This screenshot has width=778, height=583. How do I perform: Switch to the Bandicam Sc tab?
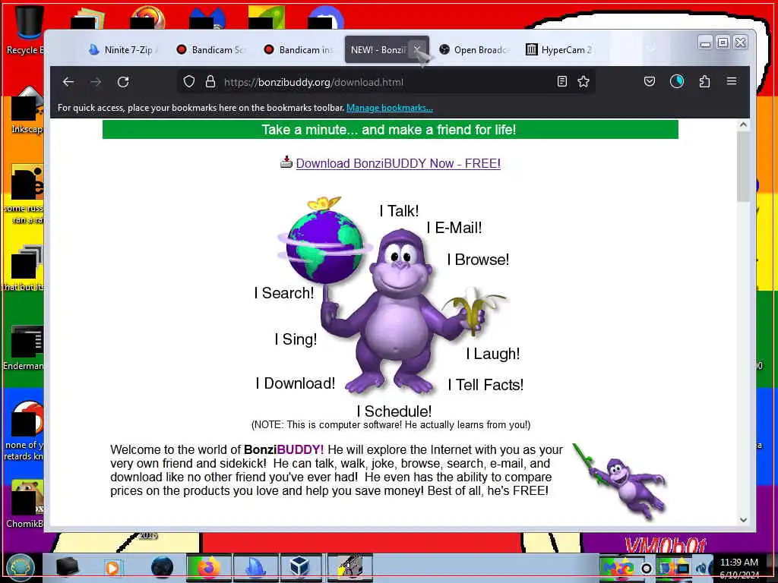coord(211,49)
